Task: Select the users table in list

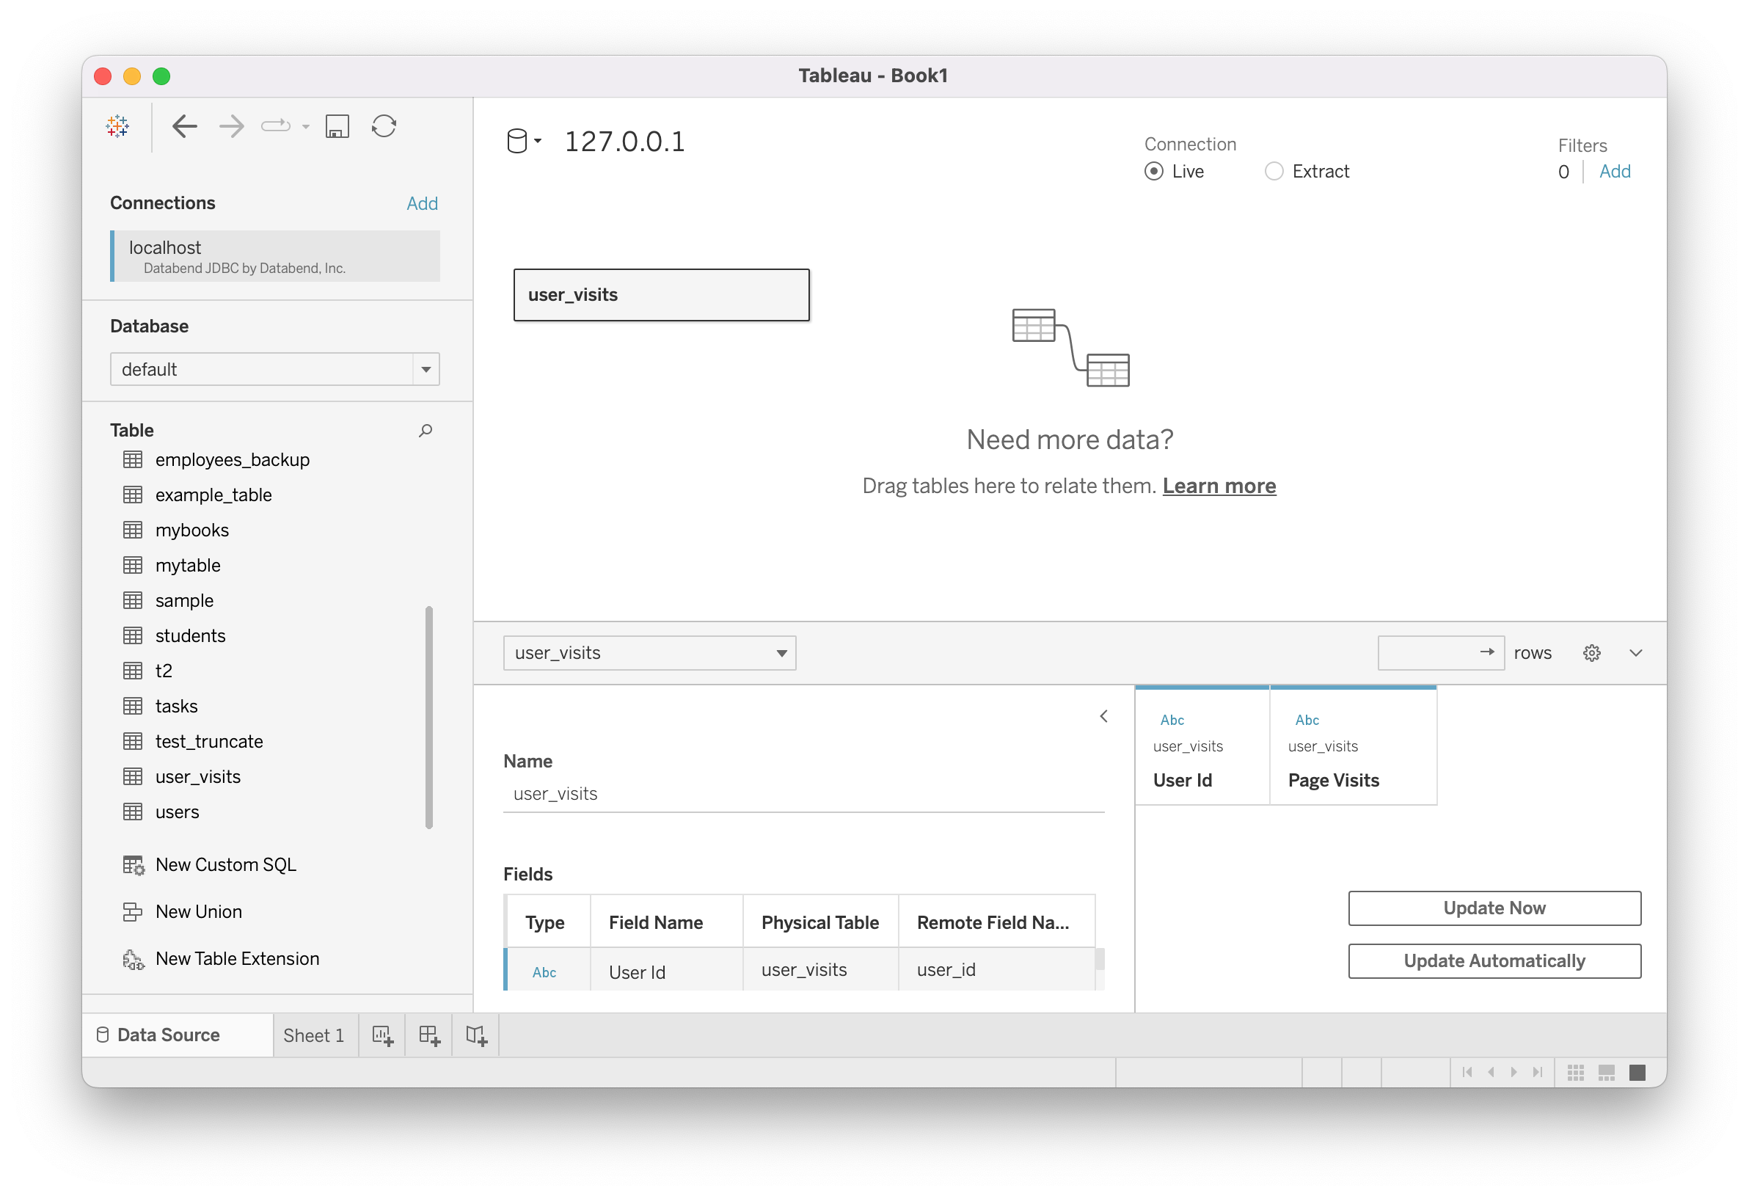Action: coord(177,812)
